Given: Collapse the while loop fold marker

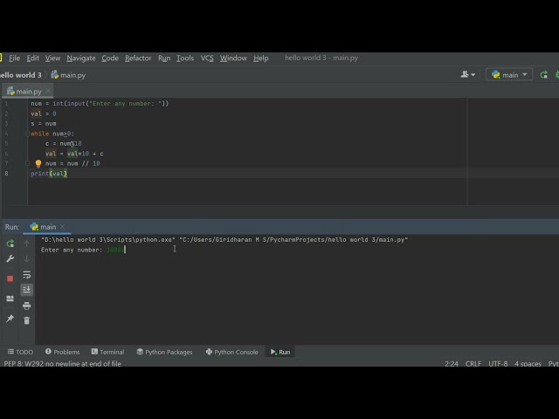Looking at the screenshot, I should 27,134.
